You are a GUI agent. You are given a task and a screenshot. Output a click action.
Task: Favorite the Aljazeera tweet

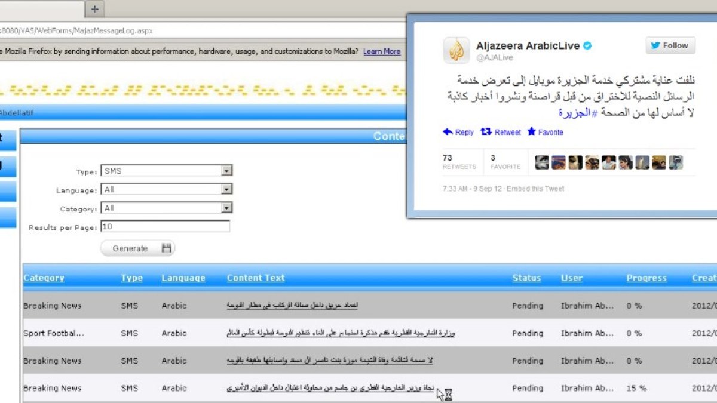pos(546,132)
